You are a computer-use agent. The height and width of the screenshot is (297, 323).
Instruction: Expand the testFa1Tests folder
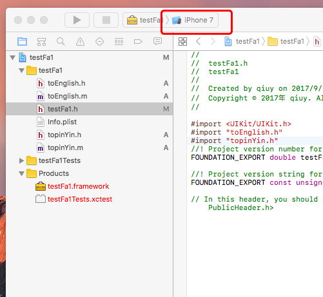21,160
